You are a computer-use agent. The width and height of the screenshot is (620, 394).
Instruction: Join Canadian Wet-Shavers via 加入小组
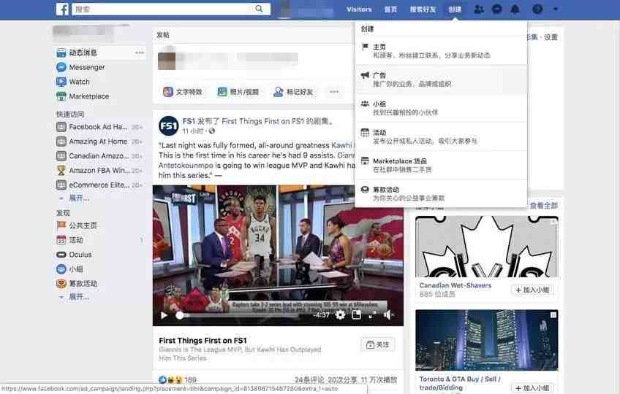[532, 290]
